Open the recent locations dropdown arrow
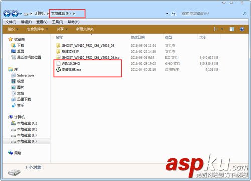Screen dimensions: 251x181 click(x=21, y=14)
